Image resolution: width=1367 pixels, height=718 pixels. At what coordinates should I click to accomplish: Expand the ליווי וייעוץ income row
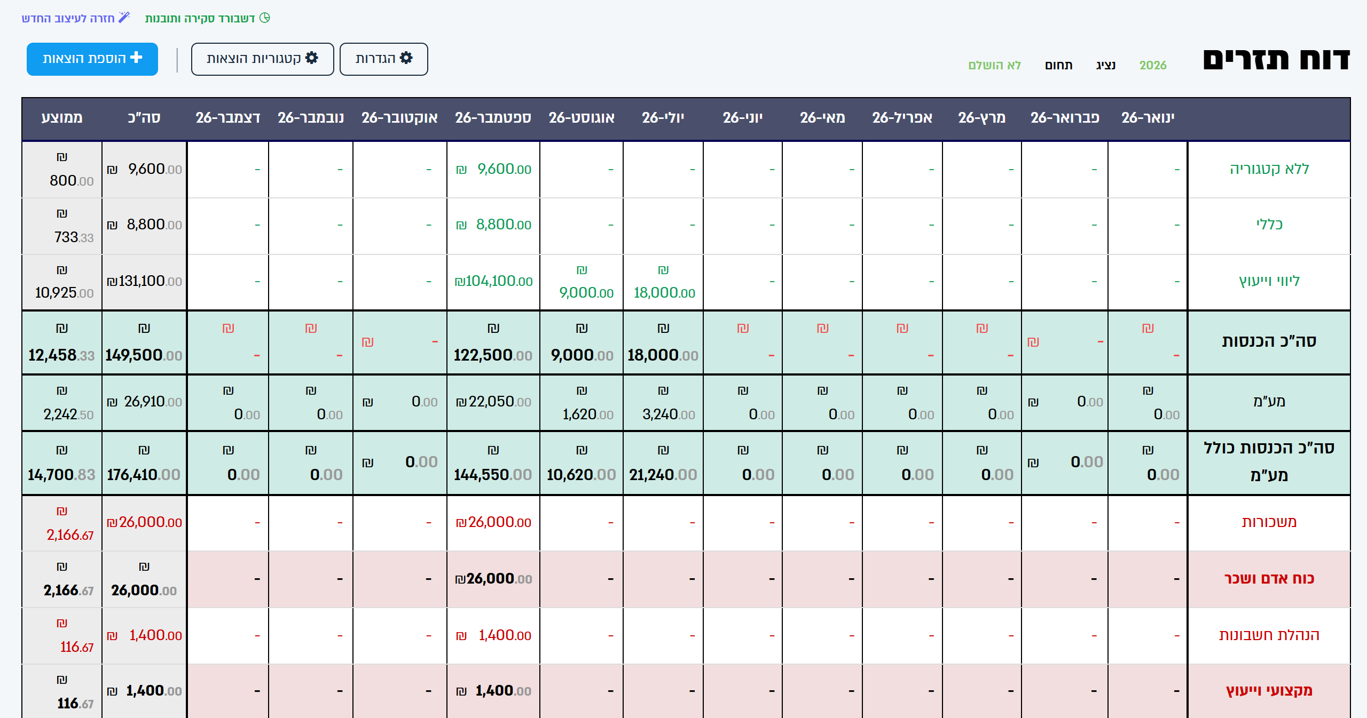[x=1269, y=281]
